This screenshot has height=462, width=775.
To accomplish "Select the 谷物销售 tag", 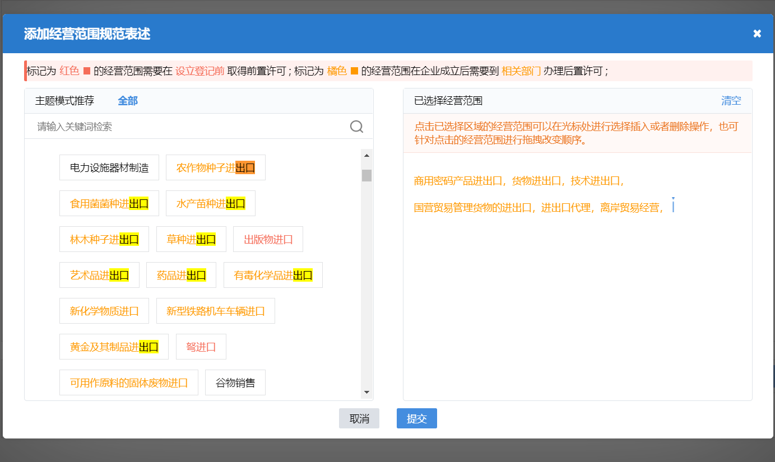I will coord(235,382).
